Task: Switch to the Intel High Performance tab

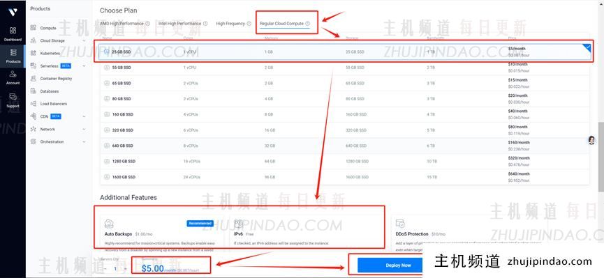Action: coord(180,24)
